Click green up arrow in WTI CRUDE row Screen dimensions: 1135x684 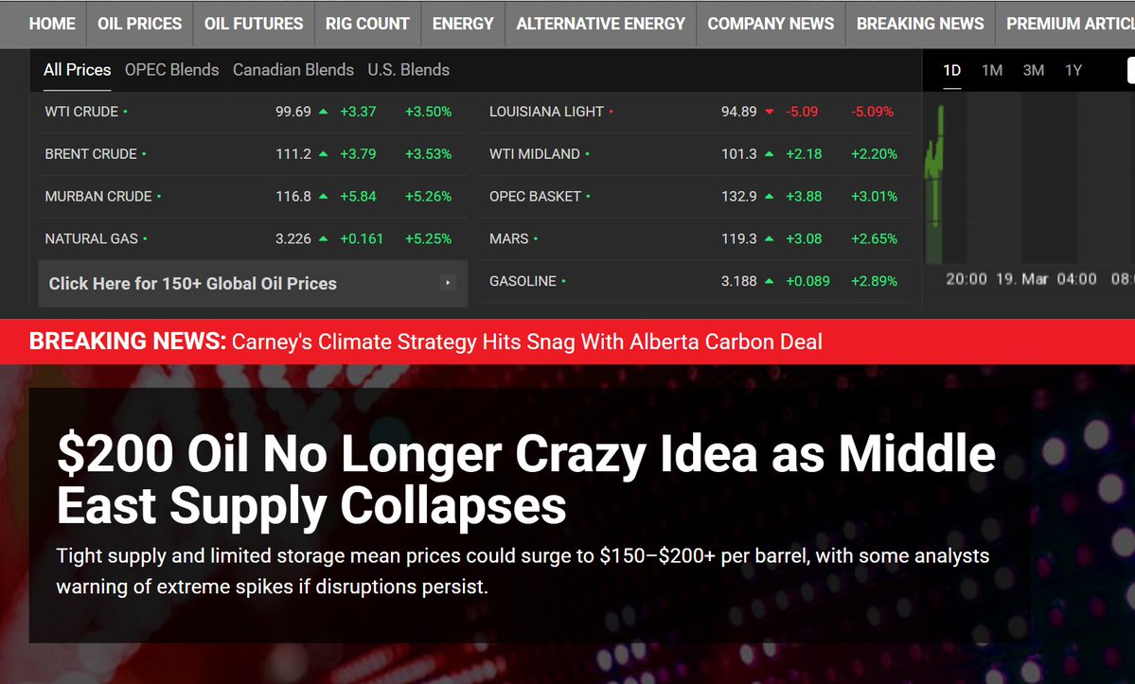(x=324, y=112)
